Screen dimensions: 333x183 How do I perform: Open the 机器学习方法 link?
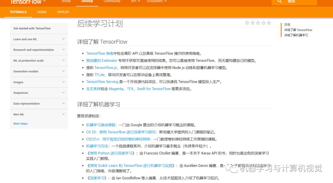(x=97, y=146)
